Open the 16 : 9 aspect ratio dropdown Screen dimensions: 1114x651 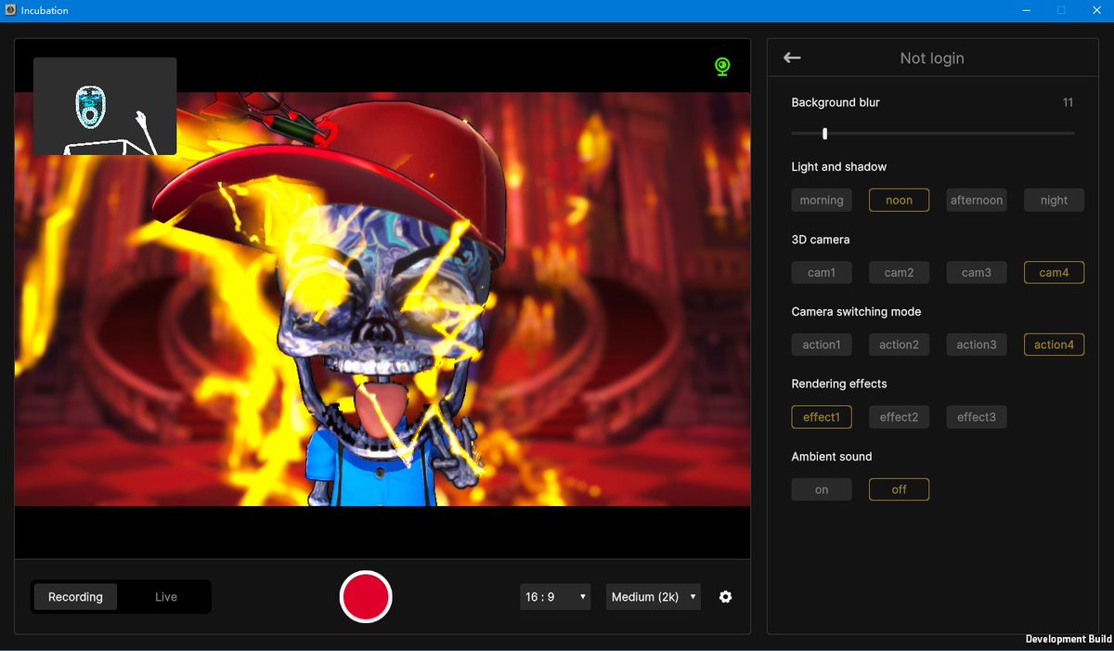coord(555,597)
